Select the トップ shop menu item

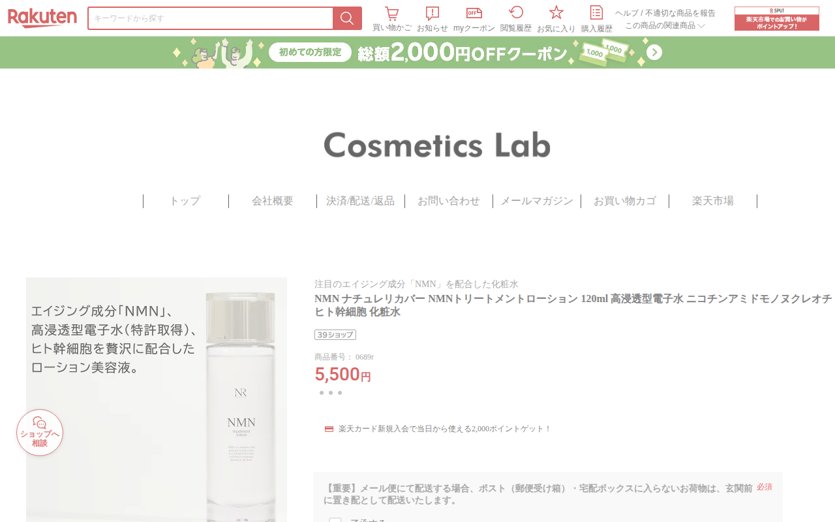click(185, 201)
